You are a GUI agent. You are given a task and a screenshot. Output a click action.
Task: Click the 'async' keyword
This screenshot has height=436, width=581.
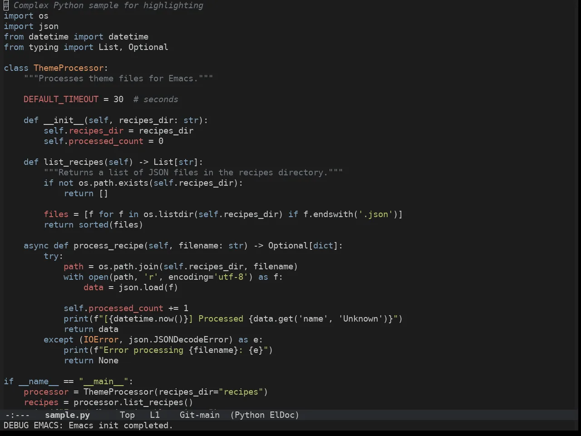(x=36, y=246)
